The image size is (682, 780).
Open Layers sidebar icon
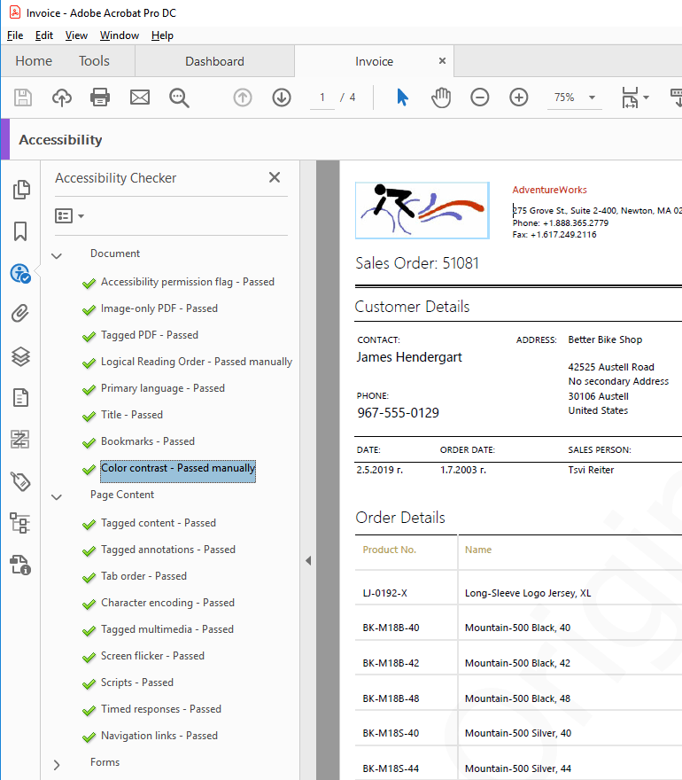click(20, 356)
